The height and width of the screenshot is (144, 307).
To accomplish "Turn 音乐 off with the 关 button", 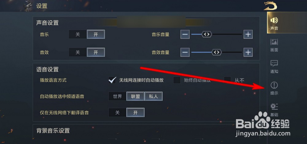I will tap(78, 35).
